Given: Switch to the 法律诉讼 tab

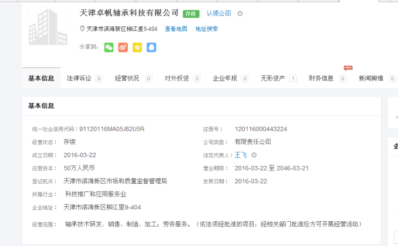Looking at the screenshot, I should [79, 78].
